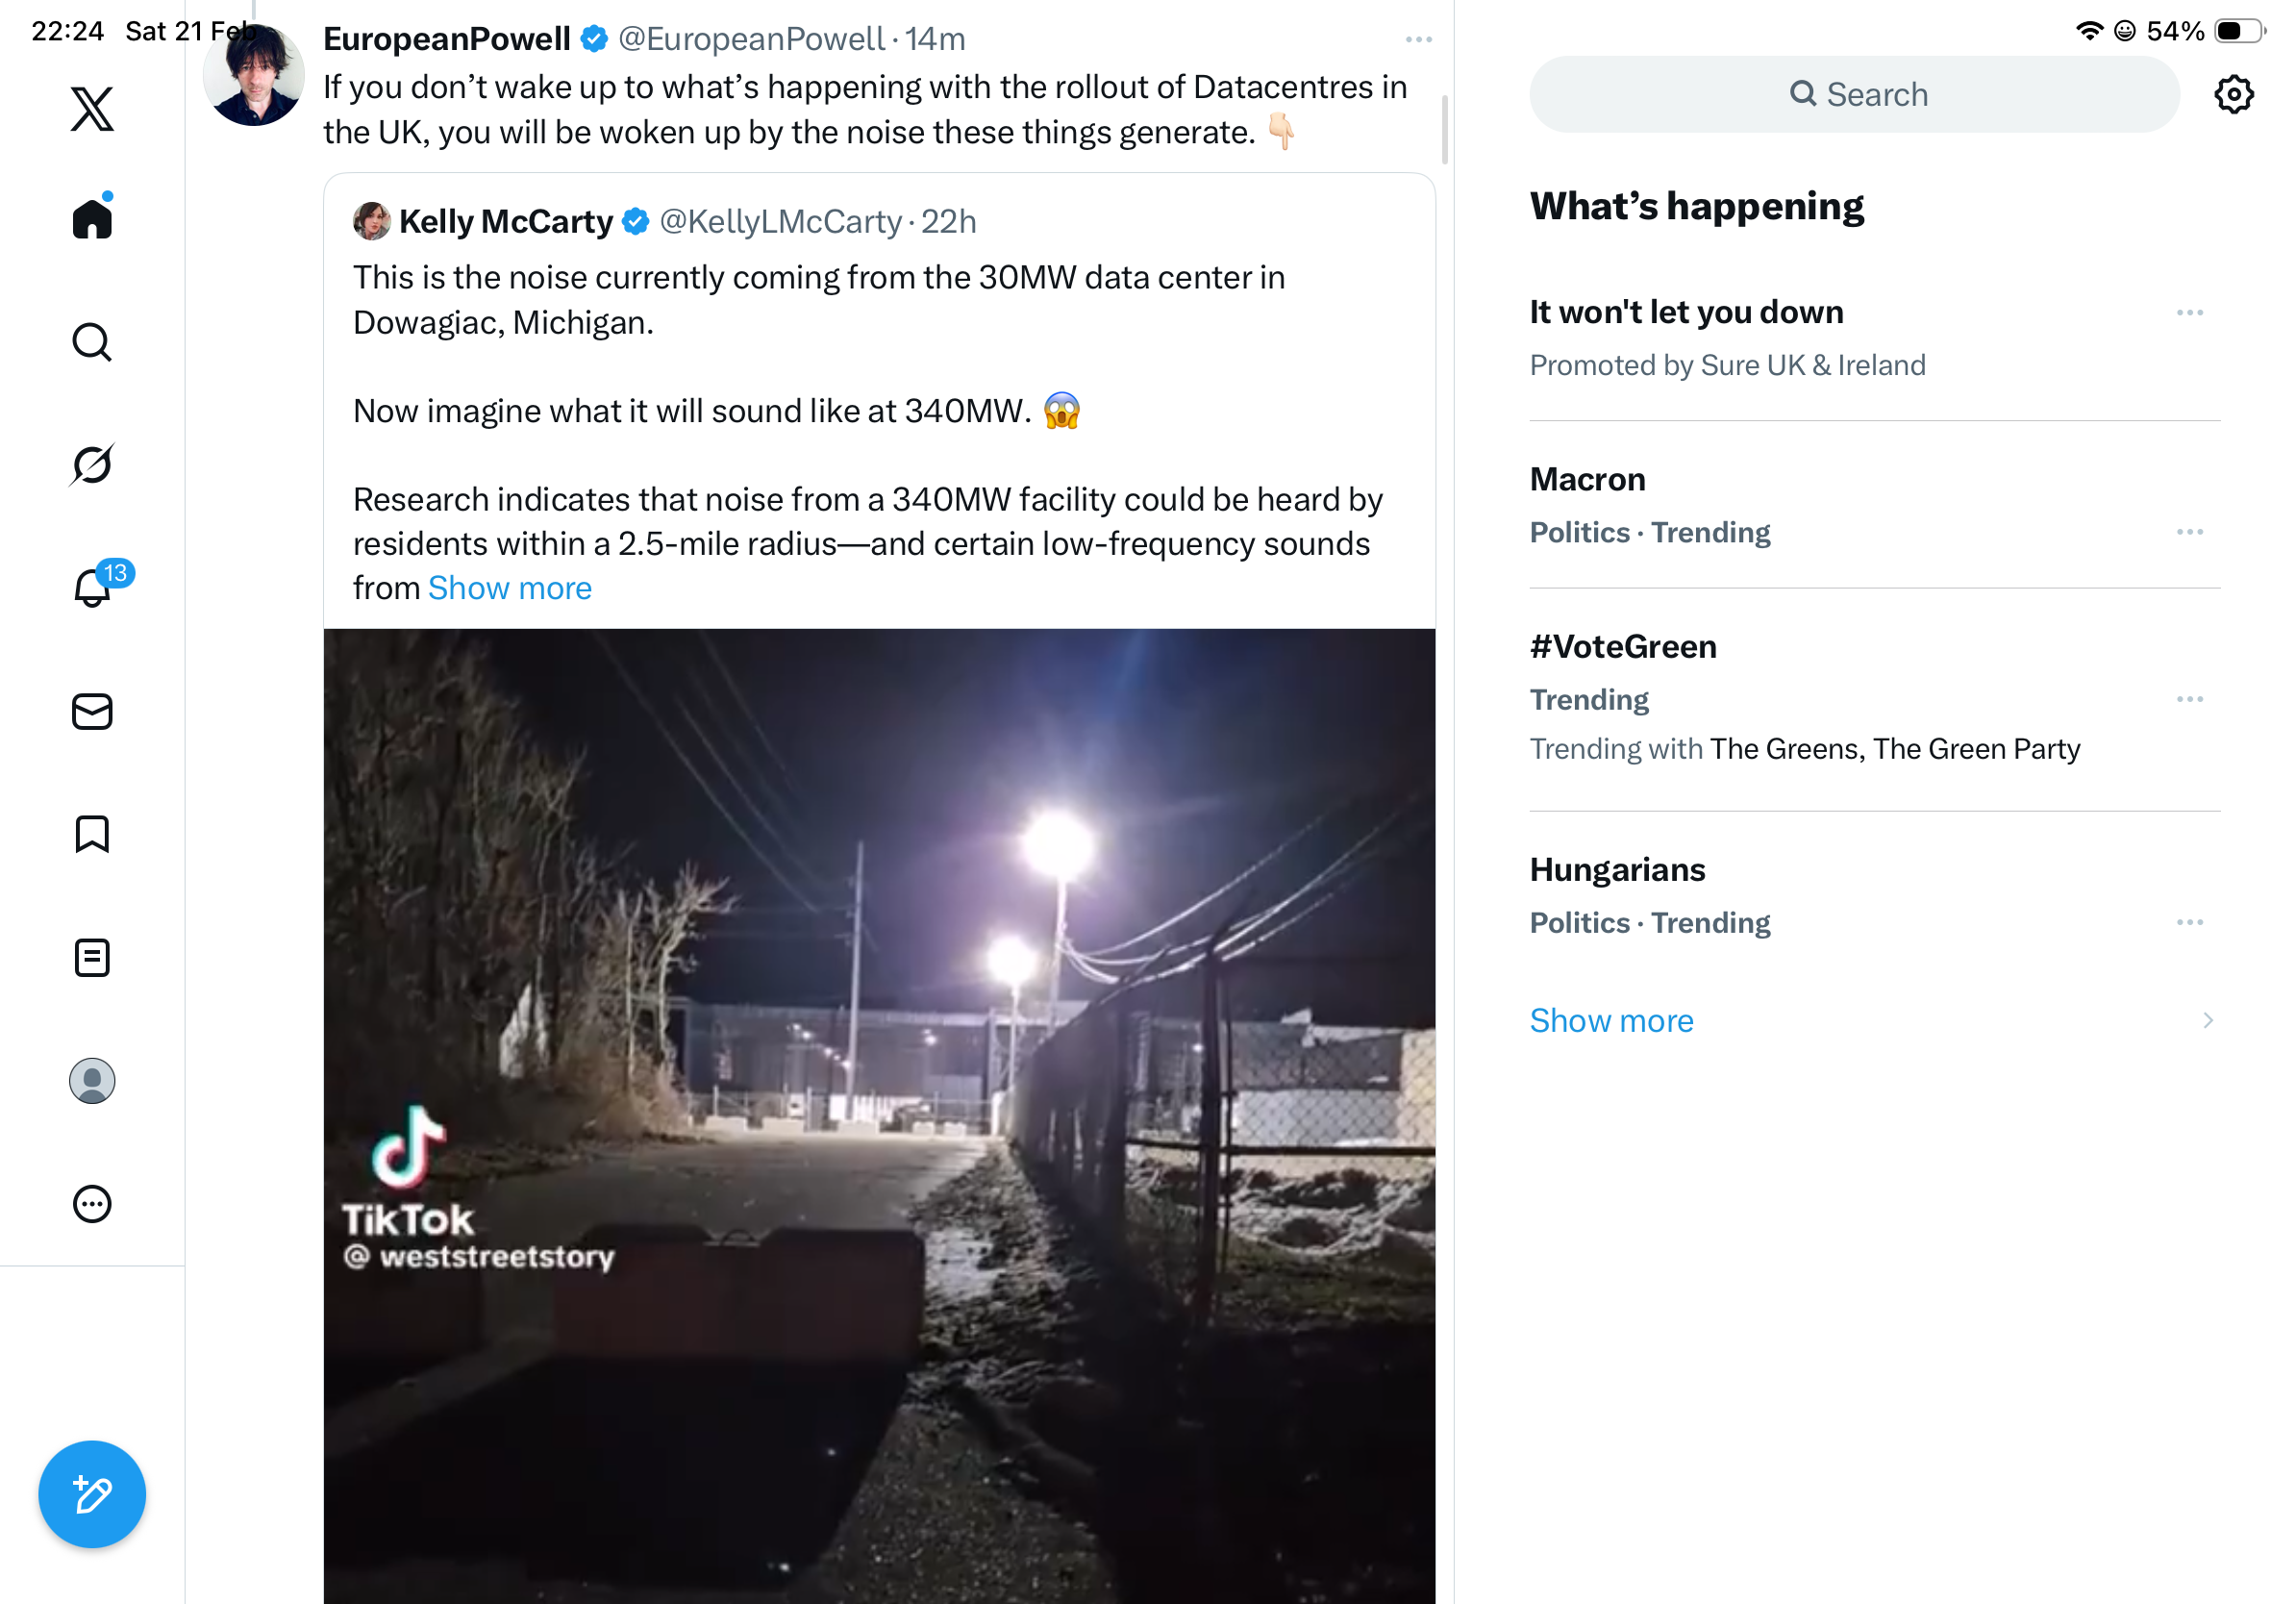Open more options for Macron trend

click(x=2188, y=532)
